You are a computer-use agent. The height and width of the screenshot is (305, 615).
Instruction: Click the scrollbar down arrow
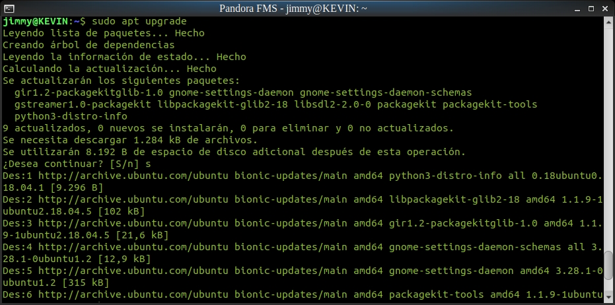[608, 298]
